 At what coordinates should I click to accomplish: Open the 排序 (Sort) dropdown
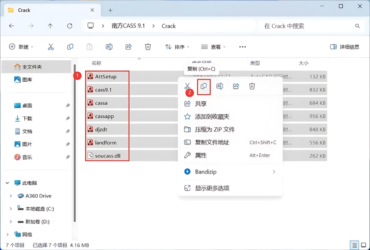click(x=177, y=47)
